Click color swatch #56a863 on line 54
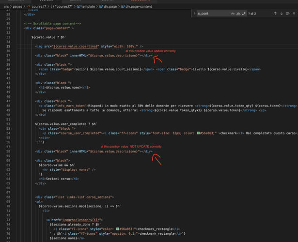Screen dimensions: 298x242 click(x=198, y=133)
